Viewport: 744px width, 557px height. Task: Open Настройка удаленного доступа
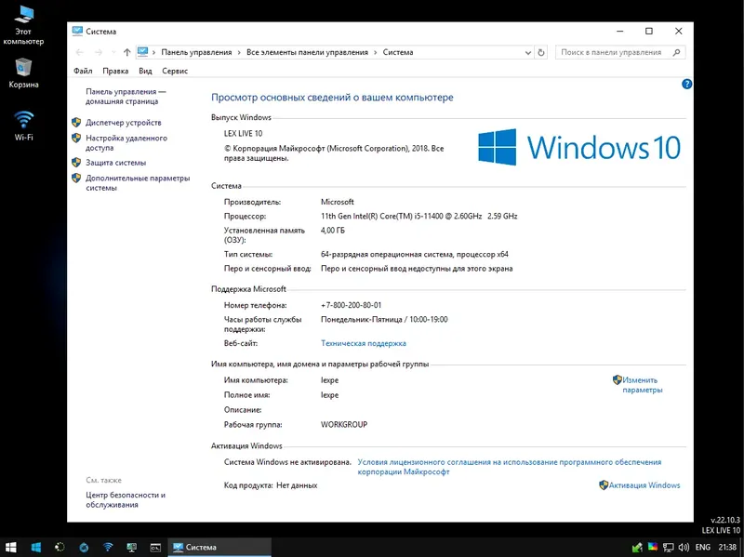(x=126, y=143)
